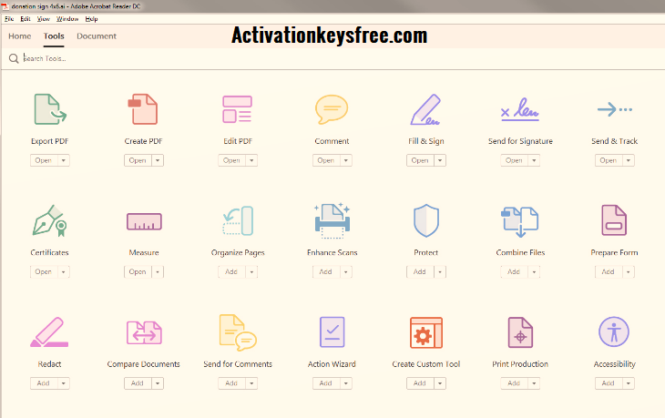Screen dimensions: 665x418
Task: Open the View menu
Action: tap(43, 19)
